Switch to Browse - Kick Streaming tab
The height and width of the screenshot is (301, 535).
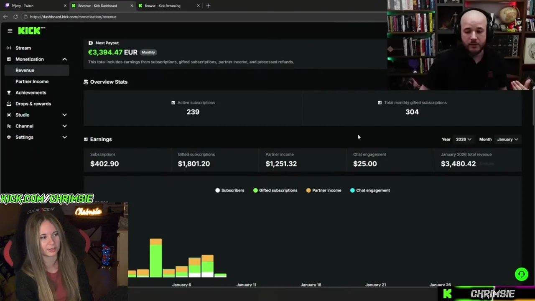click(x=169, y=6)
